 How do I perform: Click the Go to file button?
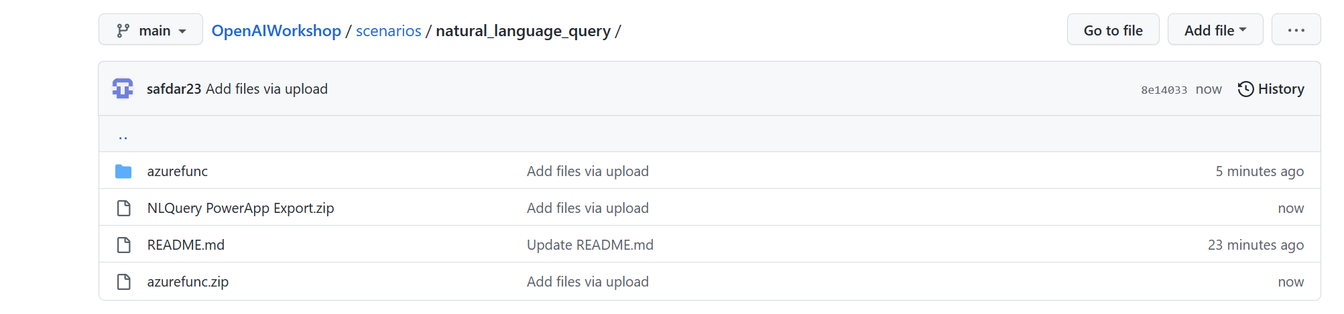point(1113,30)
